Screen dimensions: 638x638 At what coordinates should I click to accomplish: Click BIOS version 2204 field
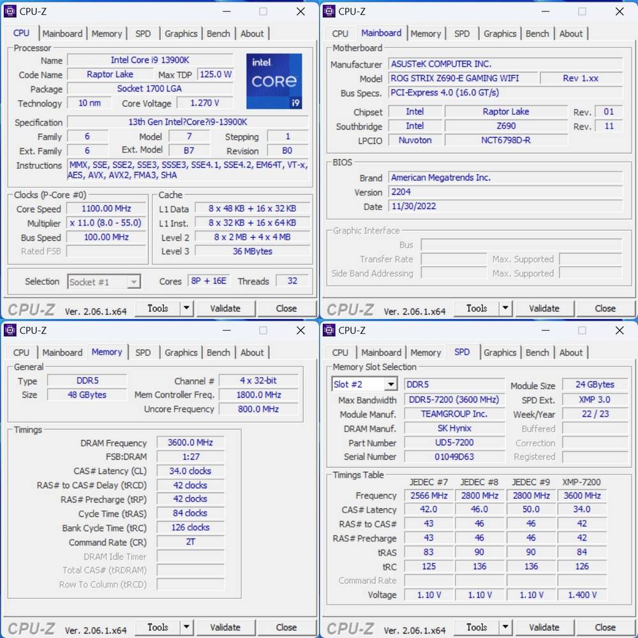(505, 191)
